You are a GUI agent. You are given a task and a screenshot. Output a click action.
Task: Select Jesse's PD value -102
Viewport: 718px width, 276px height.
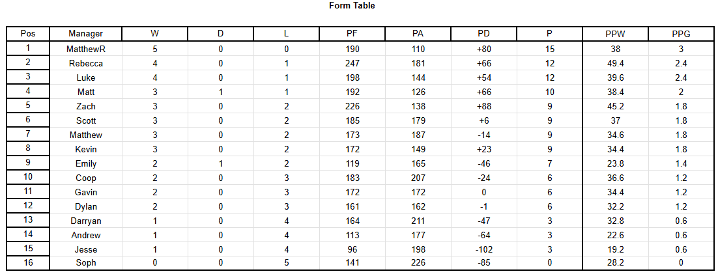point(483,249)
